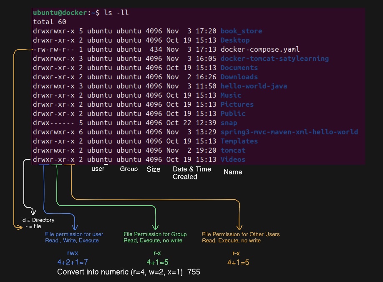This screenshot has width=383, height=282.
Task: Click the 'File Permission for Other Users' label
Action: pos(241,234)
